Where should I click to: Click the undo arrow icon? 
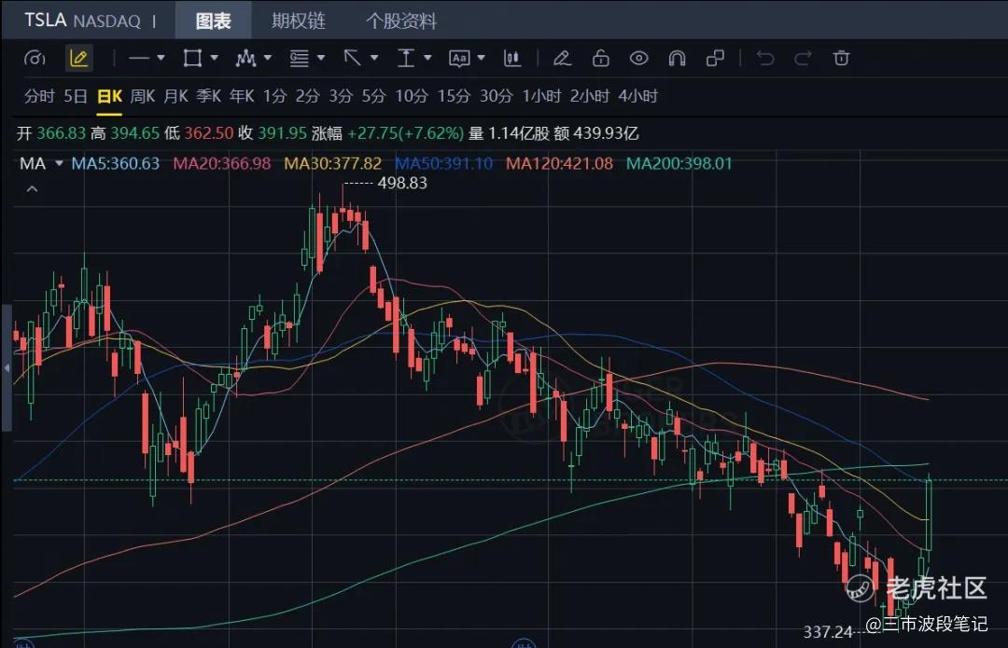tap(765, 59)
